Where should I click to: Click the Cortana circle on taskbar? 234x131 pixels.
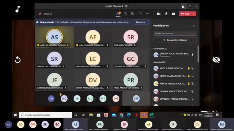click(x=76, y=115)
